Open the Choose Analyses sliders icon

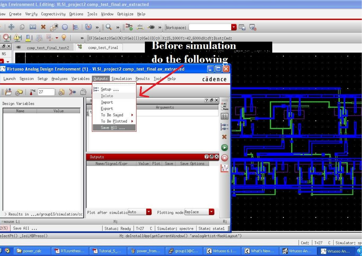click(224, 116)
